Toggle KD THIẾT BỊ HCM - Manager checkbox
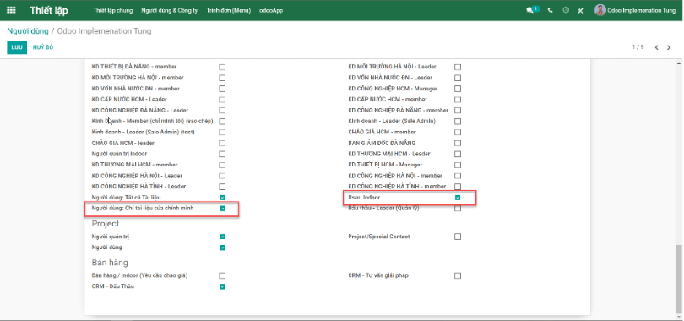Image resolution: width=684 pixels, height=321 pixels. (x=458, y=166)
